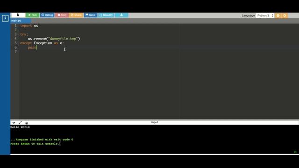Click the console copy icon
This screenshot has height=168, width=299.
(x=26, y=123)
